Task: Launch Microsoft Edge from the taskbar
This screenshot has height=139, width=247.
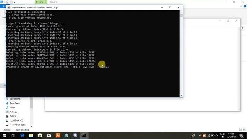Action: [22, 136]
